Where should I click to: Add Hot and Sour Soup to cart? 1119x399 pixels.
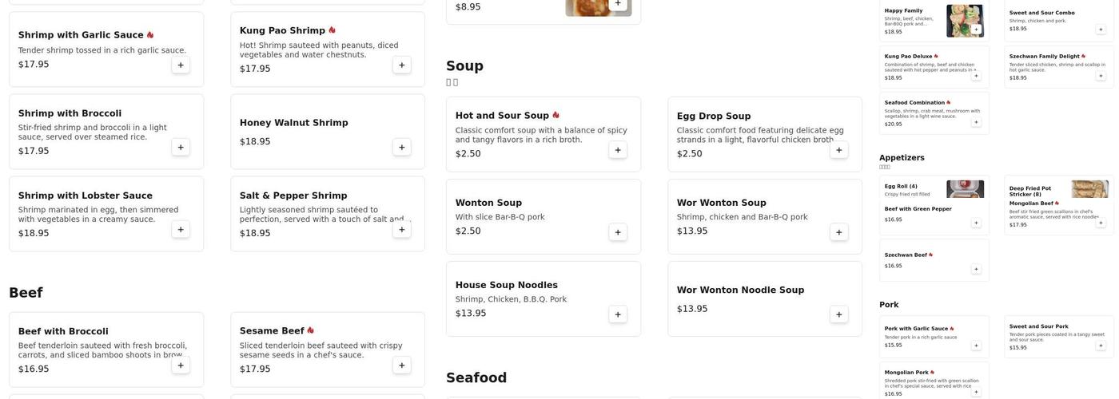point(618,150)
